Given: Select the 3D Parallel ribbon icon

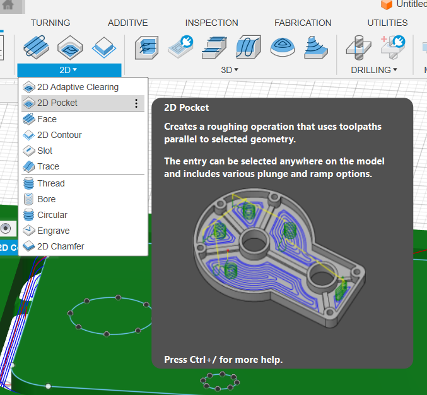Looking at the screenshot, I should point(249,47).
